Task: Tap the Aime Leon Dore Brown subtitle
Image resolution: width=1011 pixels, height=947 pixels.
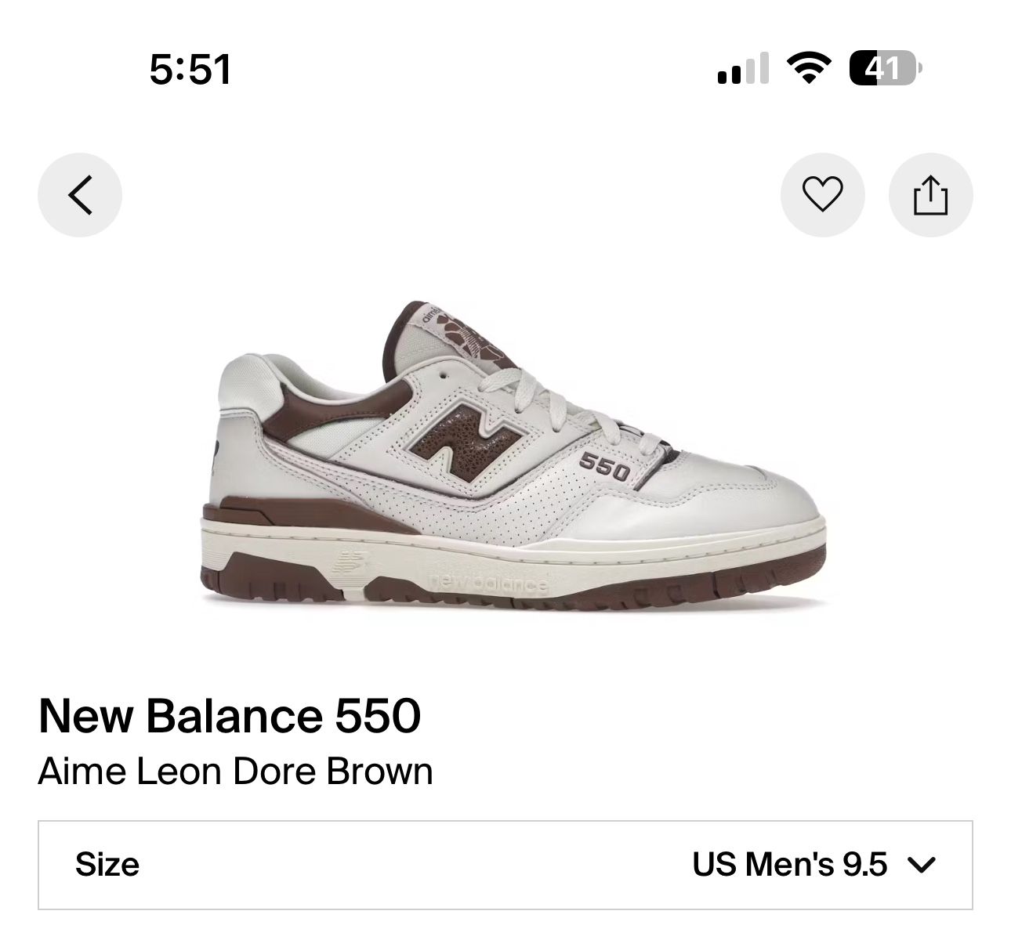Action: coord(235,772)
